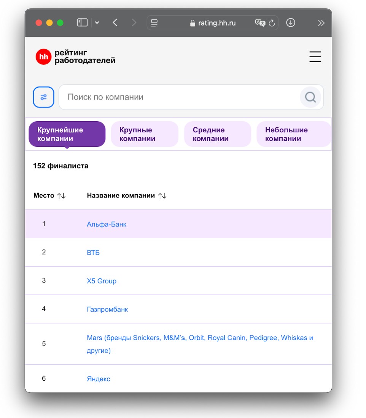Expand the sidebar options chevron dropdown

point(97,23)
